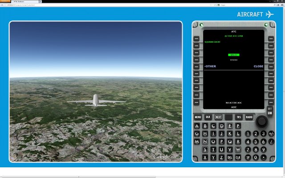The width and height of the screenshot is (285, 178).
Task: Click the AIRCRAFT airplane logo icon
Action: coord(270,14)
